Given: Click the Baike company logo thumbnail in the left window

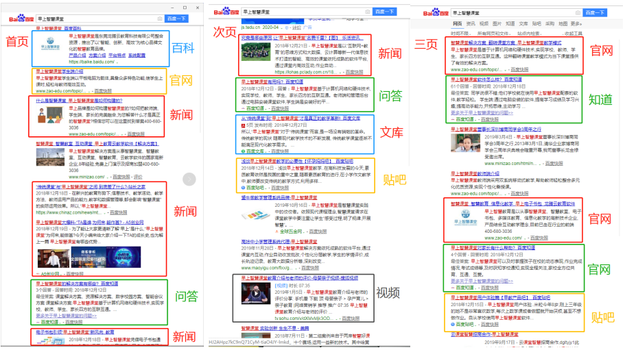Looking at the screenshot, I should 51,43.
